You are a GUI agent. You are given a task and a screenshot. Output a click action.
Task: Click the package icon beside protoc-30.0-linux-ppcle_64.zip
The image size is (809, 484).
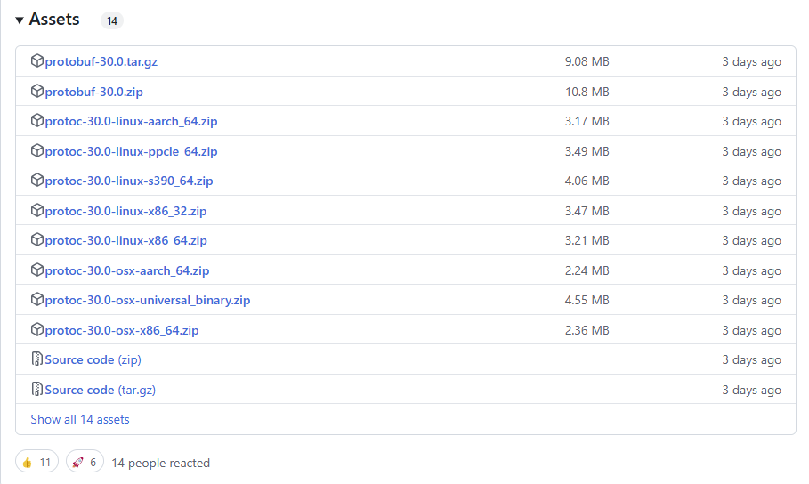[x=37, y=150]
